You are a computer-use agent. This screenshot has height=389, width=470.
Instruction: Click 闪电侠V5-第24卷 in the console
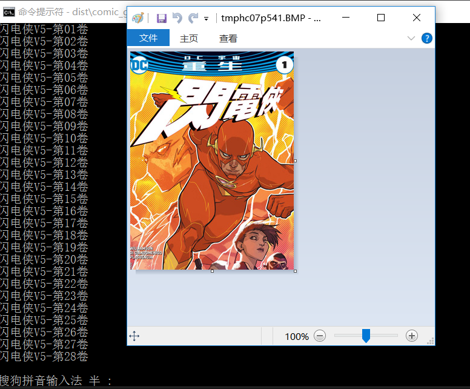(44, 308)
